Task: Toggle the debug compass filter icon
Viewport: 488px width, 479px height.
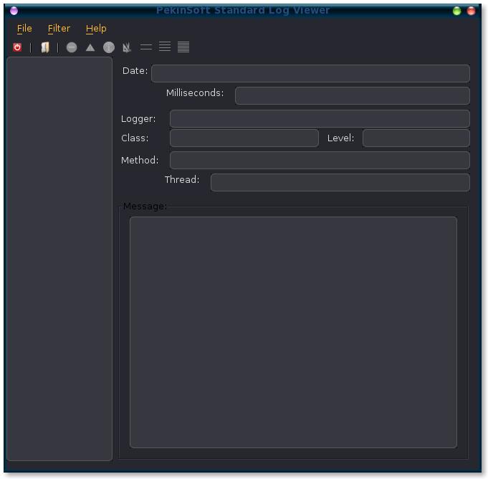Action: point(127,47)
